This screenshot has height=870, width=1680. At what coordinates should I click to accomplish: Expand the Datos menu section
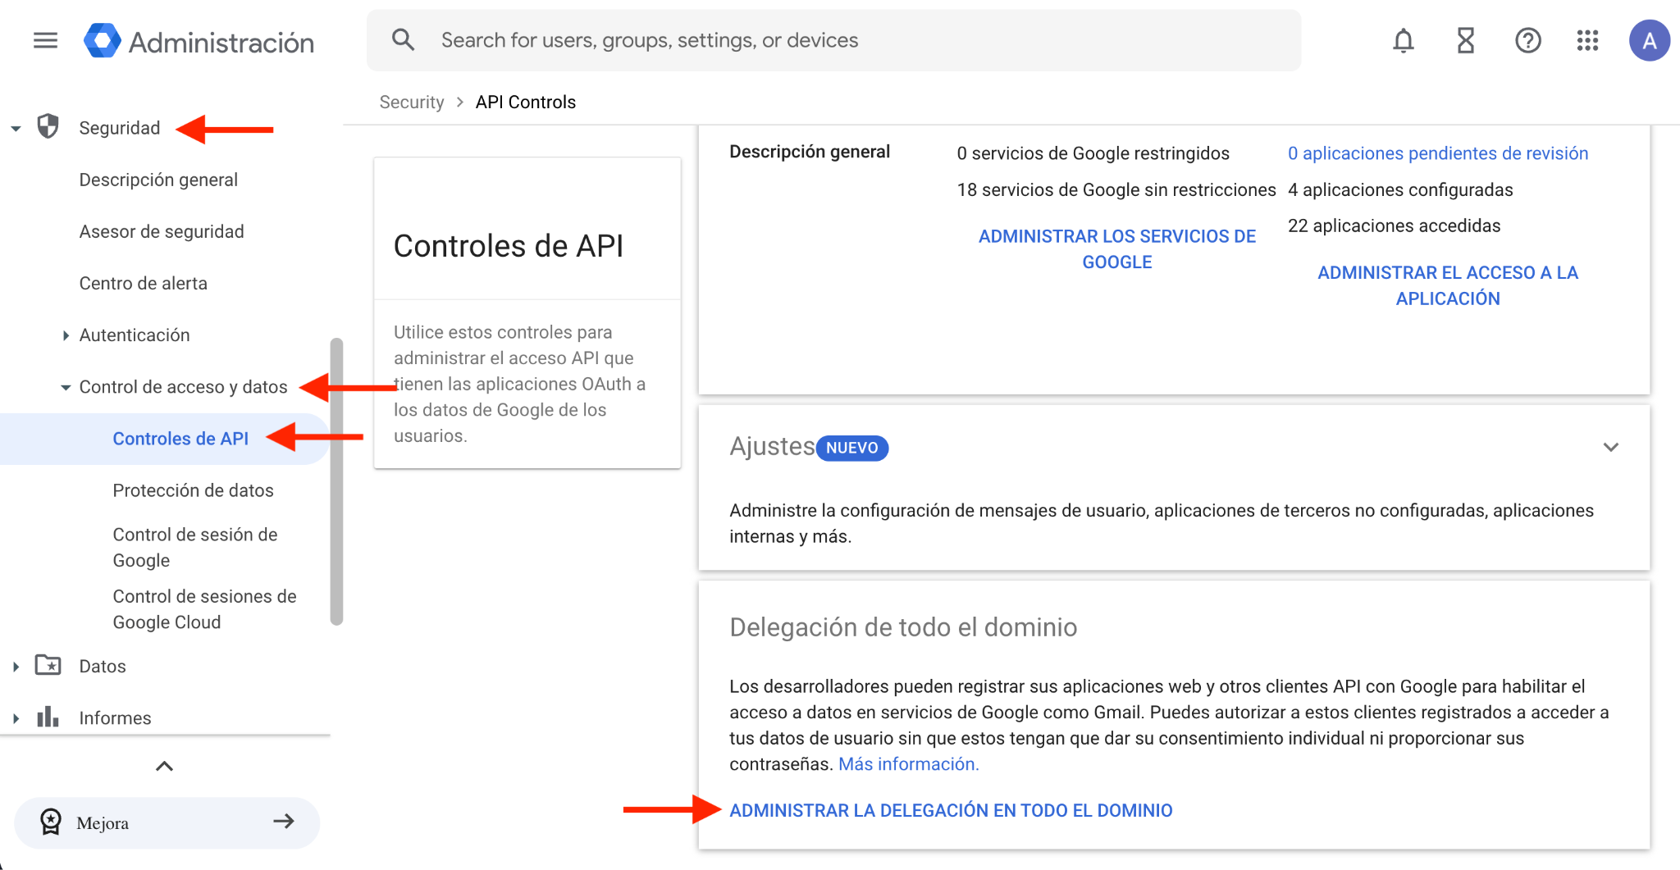point(16,667)
